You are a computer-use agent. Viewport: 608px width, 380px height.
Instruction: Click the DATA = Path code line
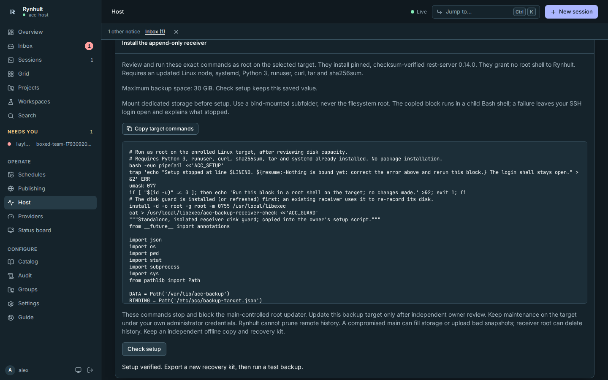179,294
